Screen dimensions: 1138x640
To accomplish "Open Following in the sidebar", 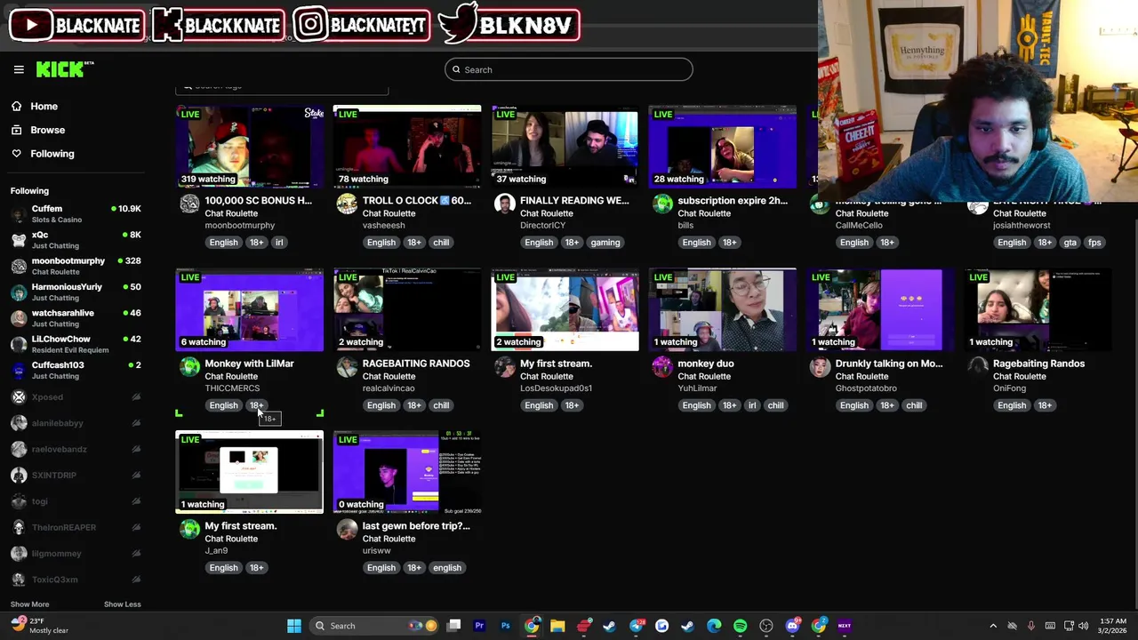I will [x=52, y=154].
